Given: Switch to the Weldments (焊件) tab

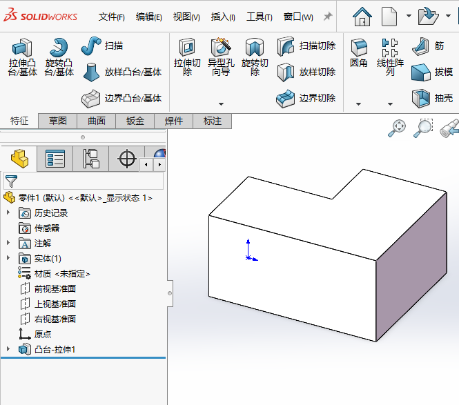Looking at the screenshot, I should point(173,121).
